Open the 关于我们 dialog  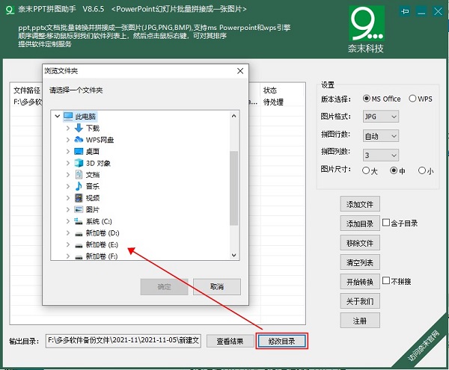360,301
